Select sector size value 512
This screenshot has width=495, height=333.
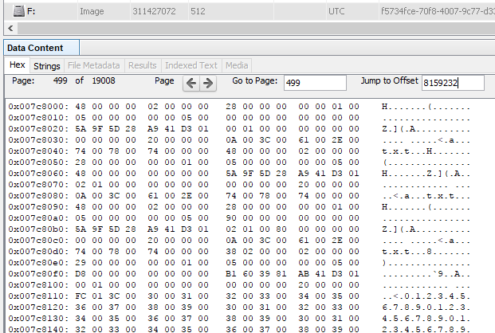pos(198,11)
